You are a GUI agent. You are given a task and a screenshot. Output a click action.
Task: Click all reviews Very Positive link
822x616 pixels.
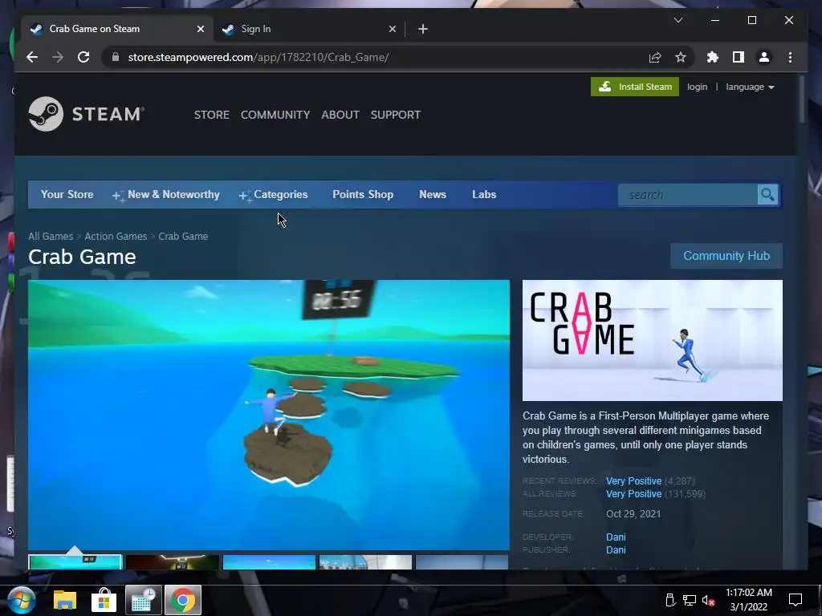(634, 494)
